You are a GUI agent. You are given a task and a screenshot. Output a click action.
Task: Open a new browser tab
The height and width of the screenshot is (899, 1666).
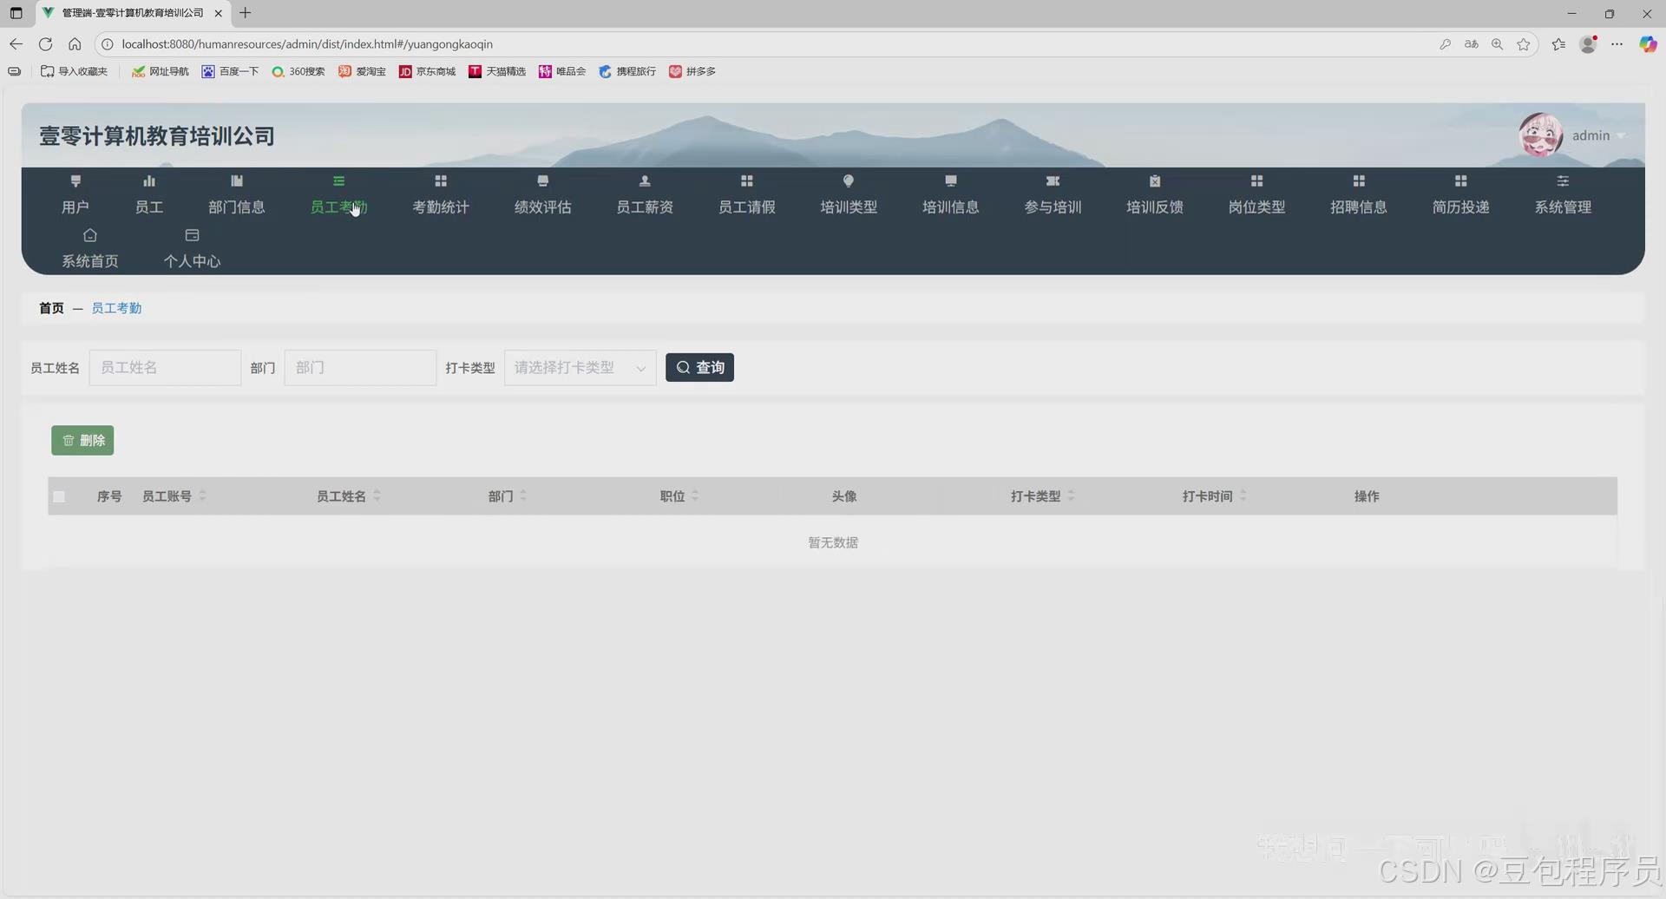click(x=246, y=13)
